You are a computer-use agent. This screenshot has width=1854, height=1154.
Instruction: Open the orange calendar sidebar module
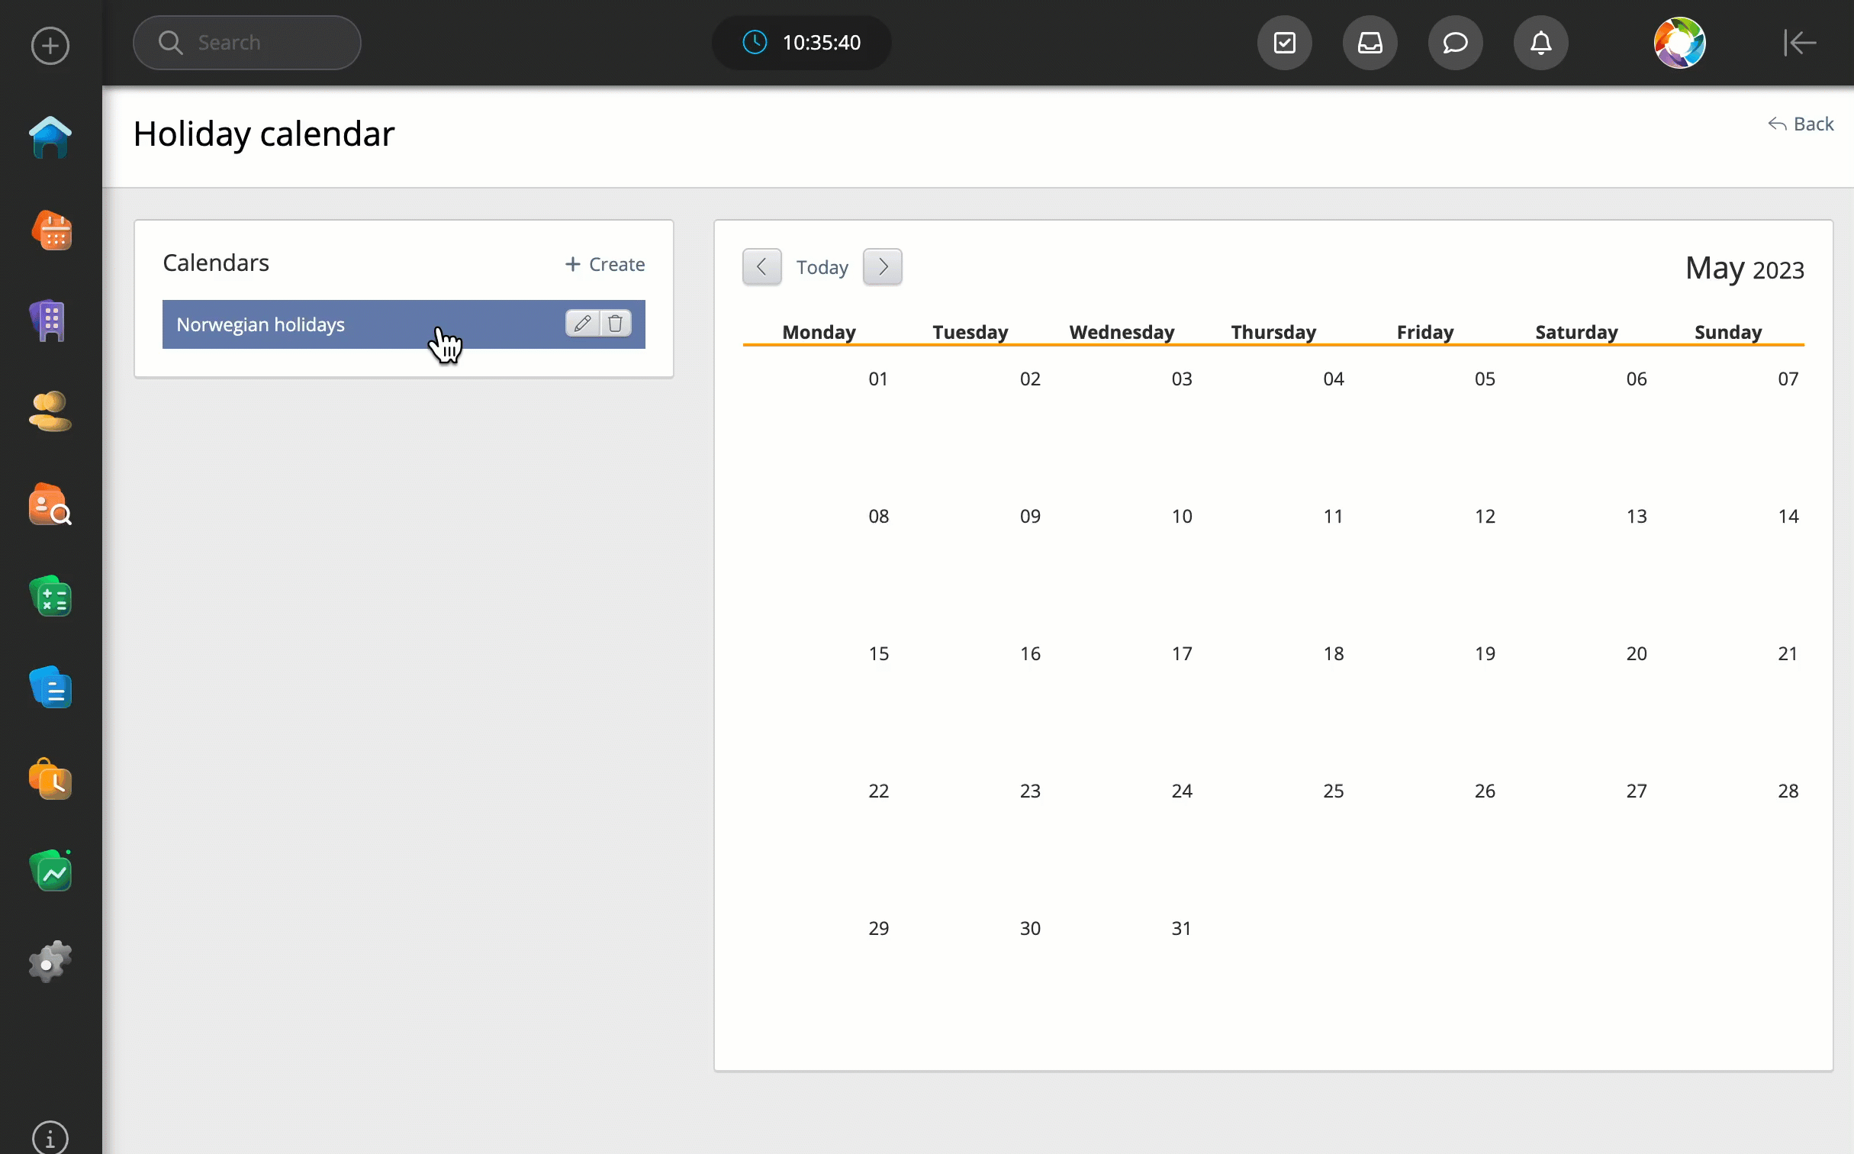point(50,230)
